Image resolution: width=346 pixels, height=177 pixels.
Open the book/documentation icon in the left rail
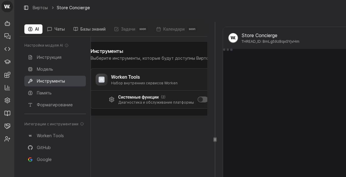coord(7,113)
